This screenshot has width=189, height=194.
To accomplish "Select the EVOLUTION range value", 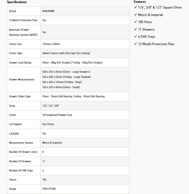I will pos(49,189).
